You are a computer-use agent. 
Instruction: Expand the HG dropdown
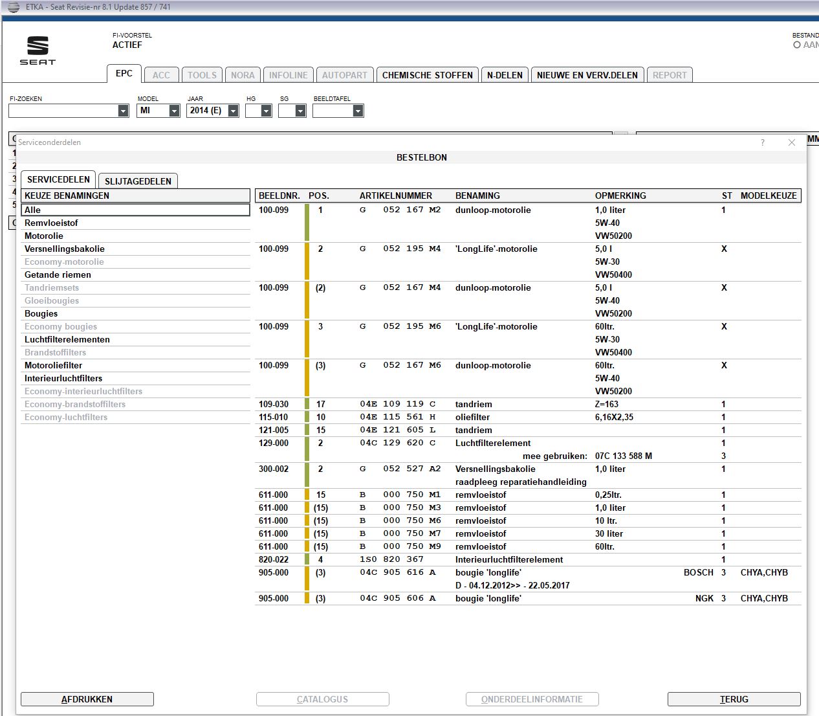pos(266,111)
